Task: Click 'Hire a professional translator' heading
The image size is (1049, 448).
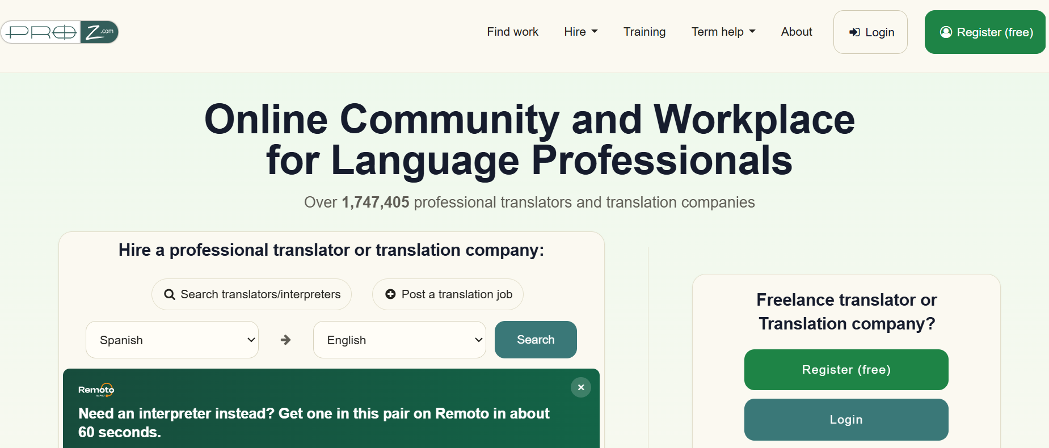Action: tap(331, 250)
